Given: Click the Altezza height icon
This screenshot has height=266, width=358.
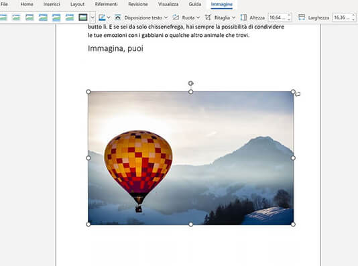Looking at the screenshot, I should click(x=243, y=17).
